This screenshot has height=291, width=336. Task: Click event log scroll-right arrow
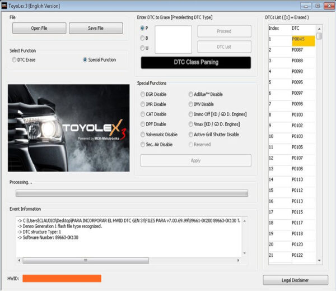[238, 261]
